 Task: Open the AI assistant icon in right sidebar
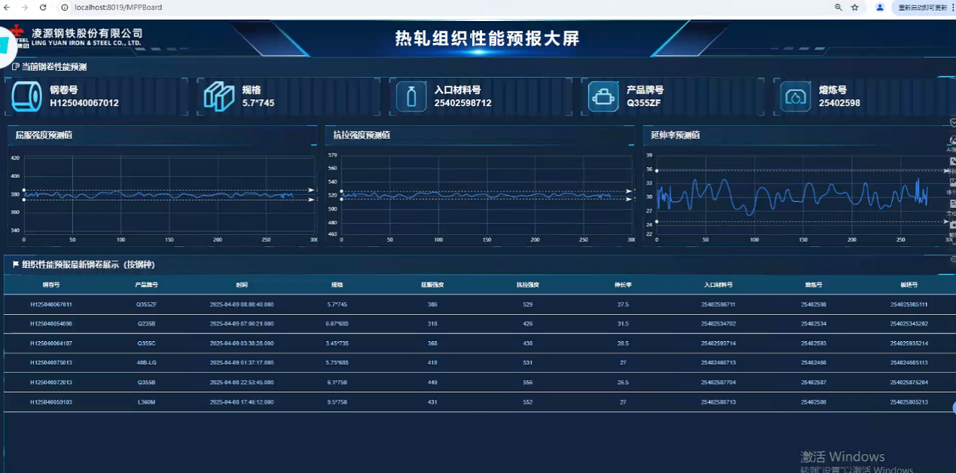951,138
